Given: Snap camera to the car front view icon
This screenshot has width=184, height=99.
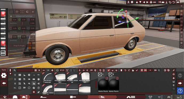Looking at the screenshot, I should (163, 2).
